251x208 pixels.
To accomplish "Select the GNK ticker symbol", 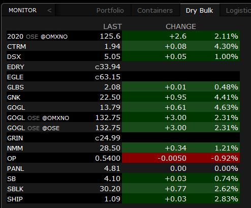I will pyautogui.click(x=14, y=98).
